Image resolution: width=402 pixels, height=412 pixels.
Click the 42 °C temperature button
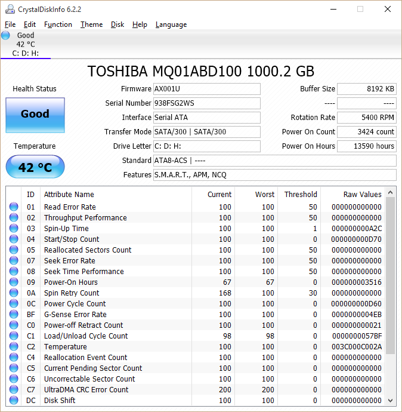tap(35, 167)
